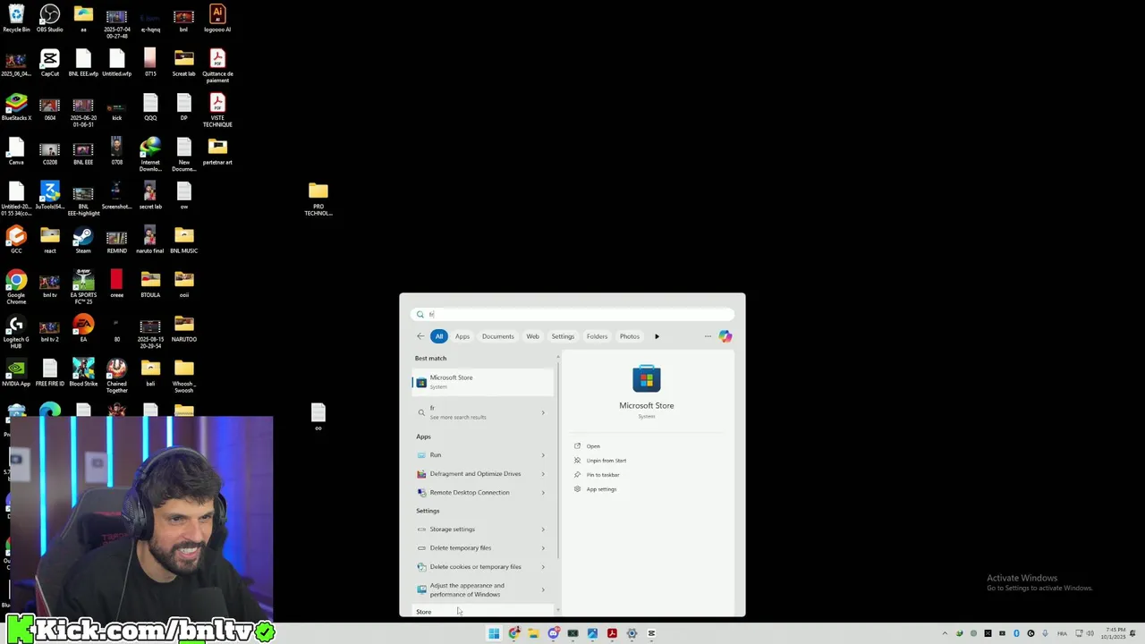Select NVIDIA App desktop icon
This screenshot has width=1145, height=644.
tap(16, 373)
